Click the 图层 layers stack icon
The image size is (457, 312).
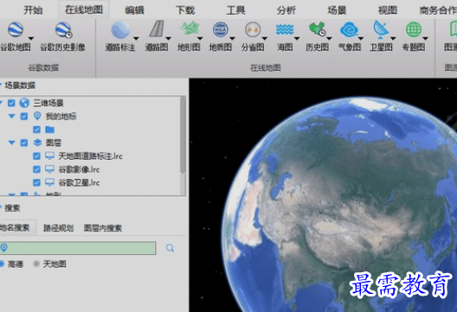(37, 143)
